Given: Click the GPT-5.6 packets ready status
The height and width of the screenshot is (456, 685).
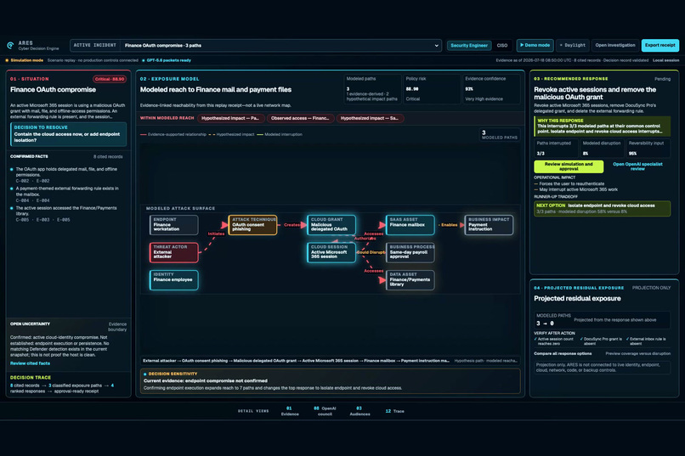Looking at the screenshot, I should [167, 60].
